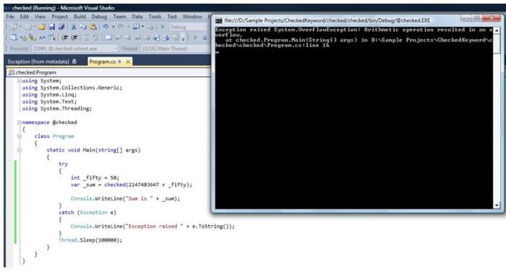This screenshot has height=277, width=506.
Task: Click the Save floppy disk icon
Action: point(51,27)
